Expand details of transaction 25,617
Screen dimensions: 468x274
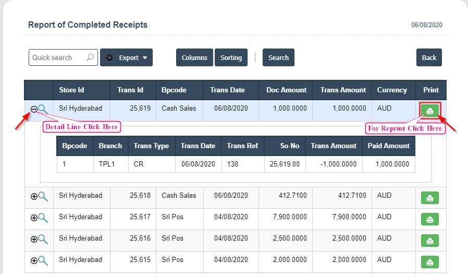pos(34,218)
